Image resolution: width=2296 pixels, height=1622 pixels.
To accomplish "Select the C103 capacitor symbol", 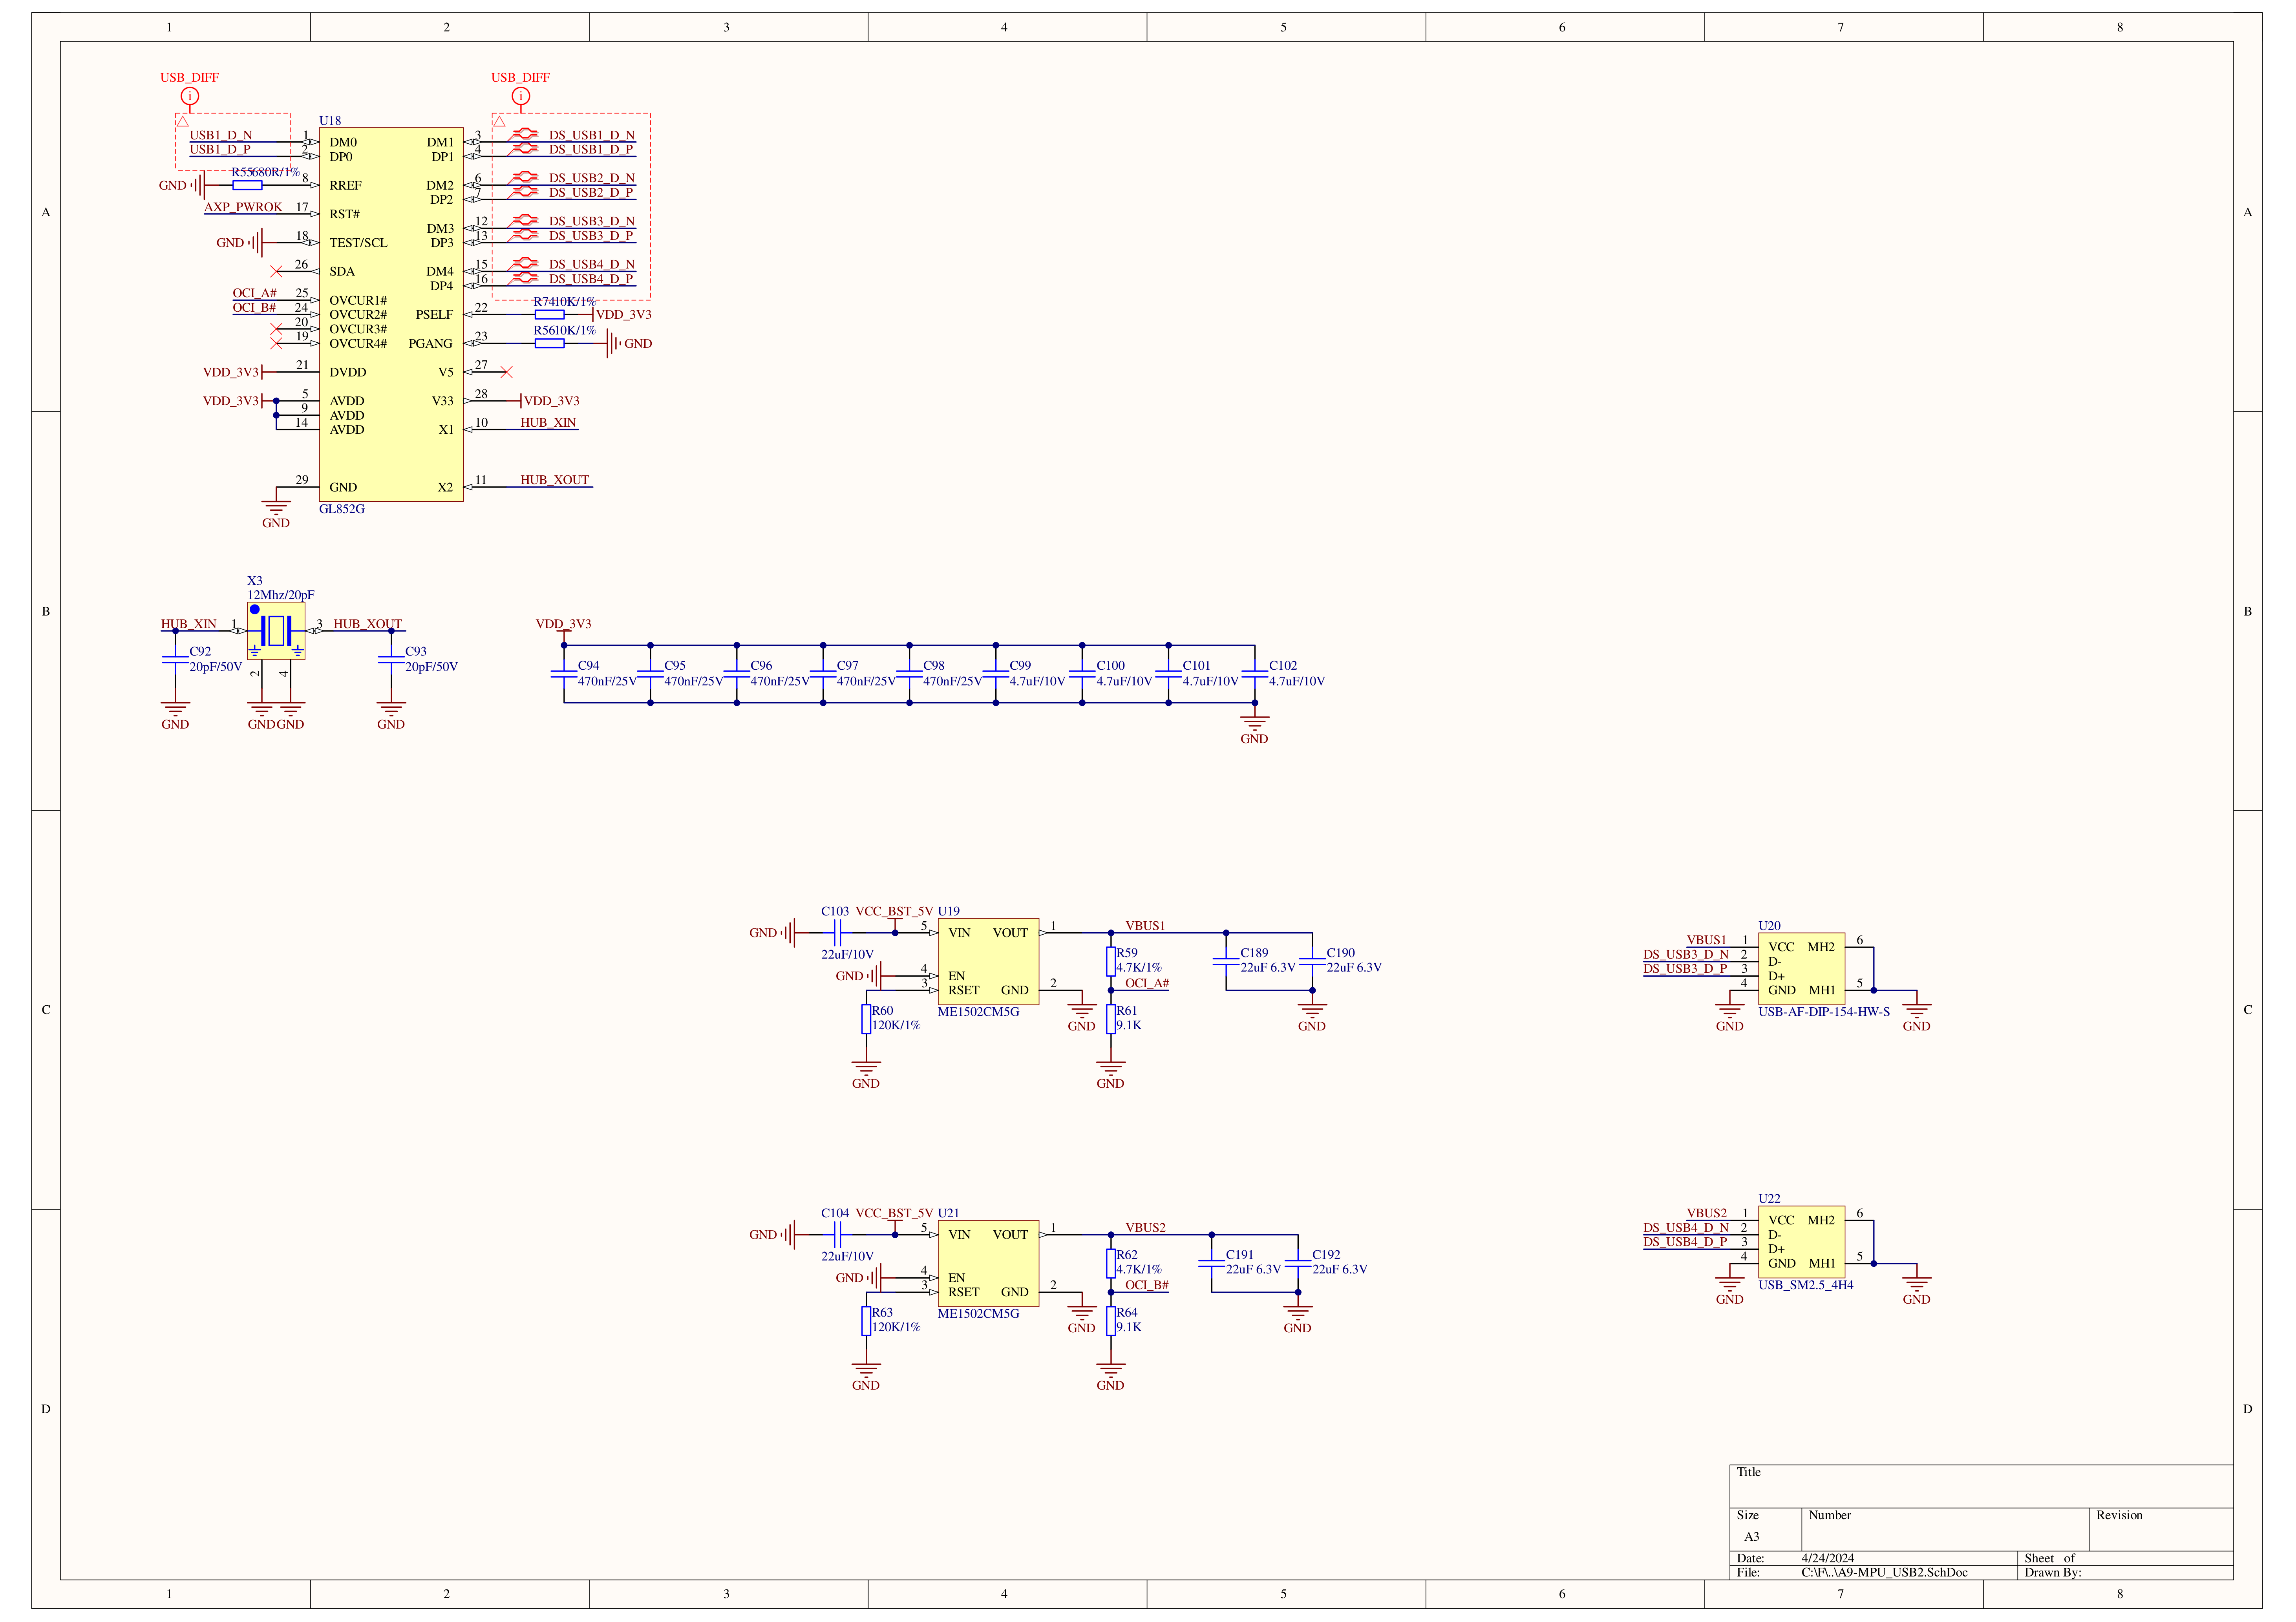I will 838,933.
